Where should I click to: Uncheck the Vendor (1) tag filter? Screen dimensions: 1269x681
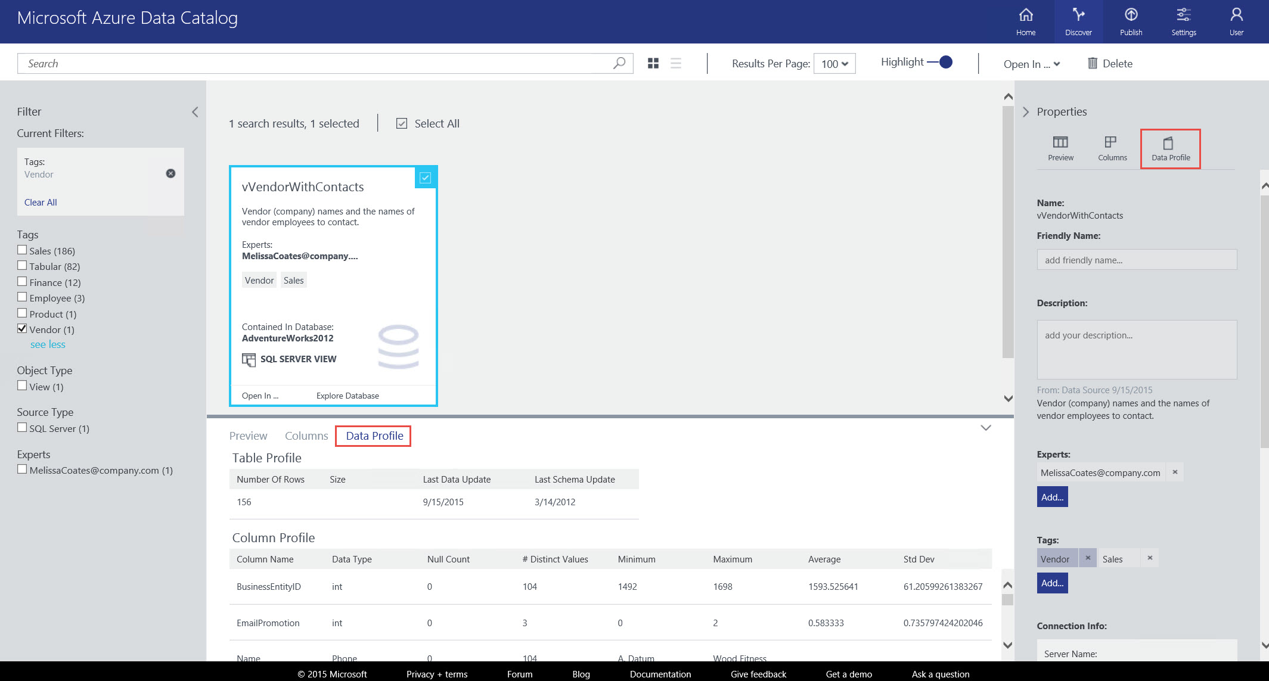pyautogui.click(x=22, y=329)
